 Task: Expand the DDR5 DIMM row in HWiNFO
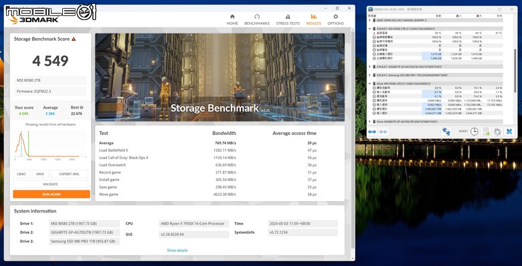pyautogui.click(x=370, y=20)
